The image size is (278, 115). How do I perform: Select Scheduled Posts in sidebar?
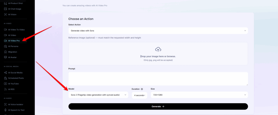coord(16,78)
